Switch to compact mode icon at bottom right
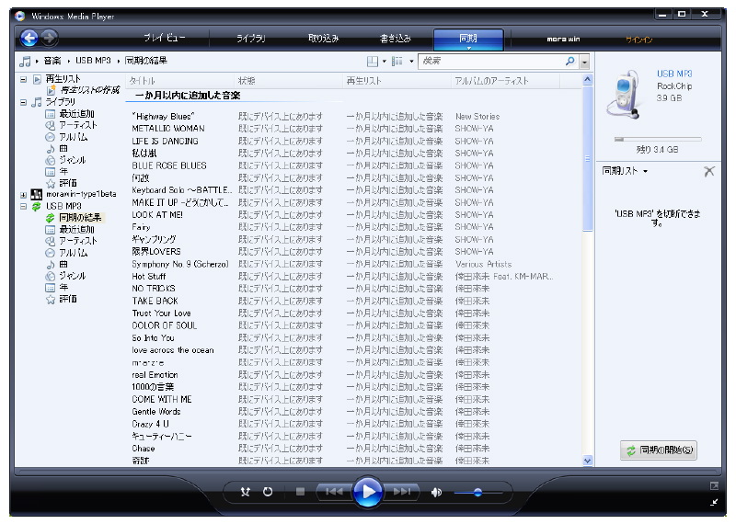This screenshot has width=736, height=524. (714, 502)
